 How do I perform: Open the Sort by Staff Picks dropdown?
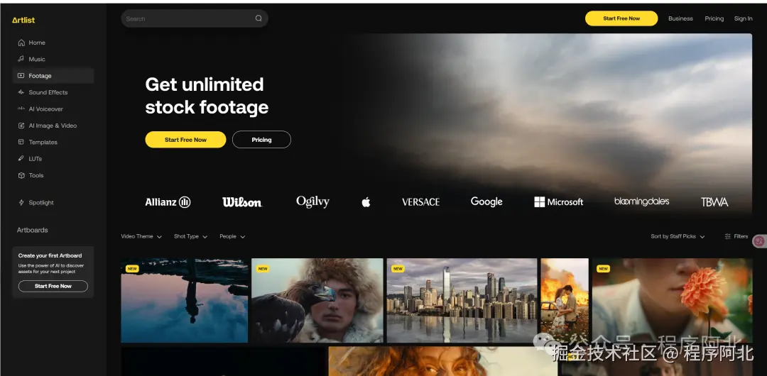pos(678,237)
